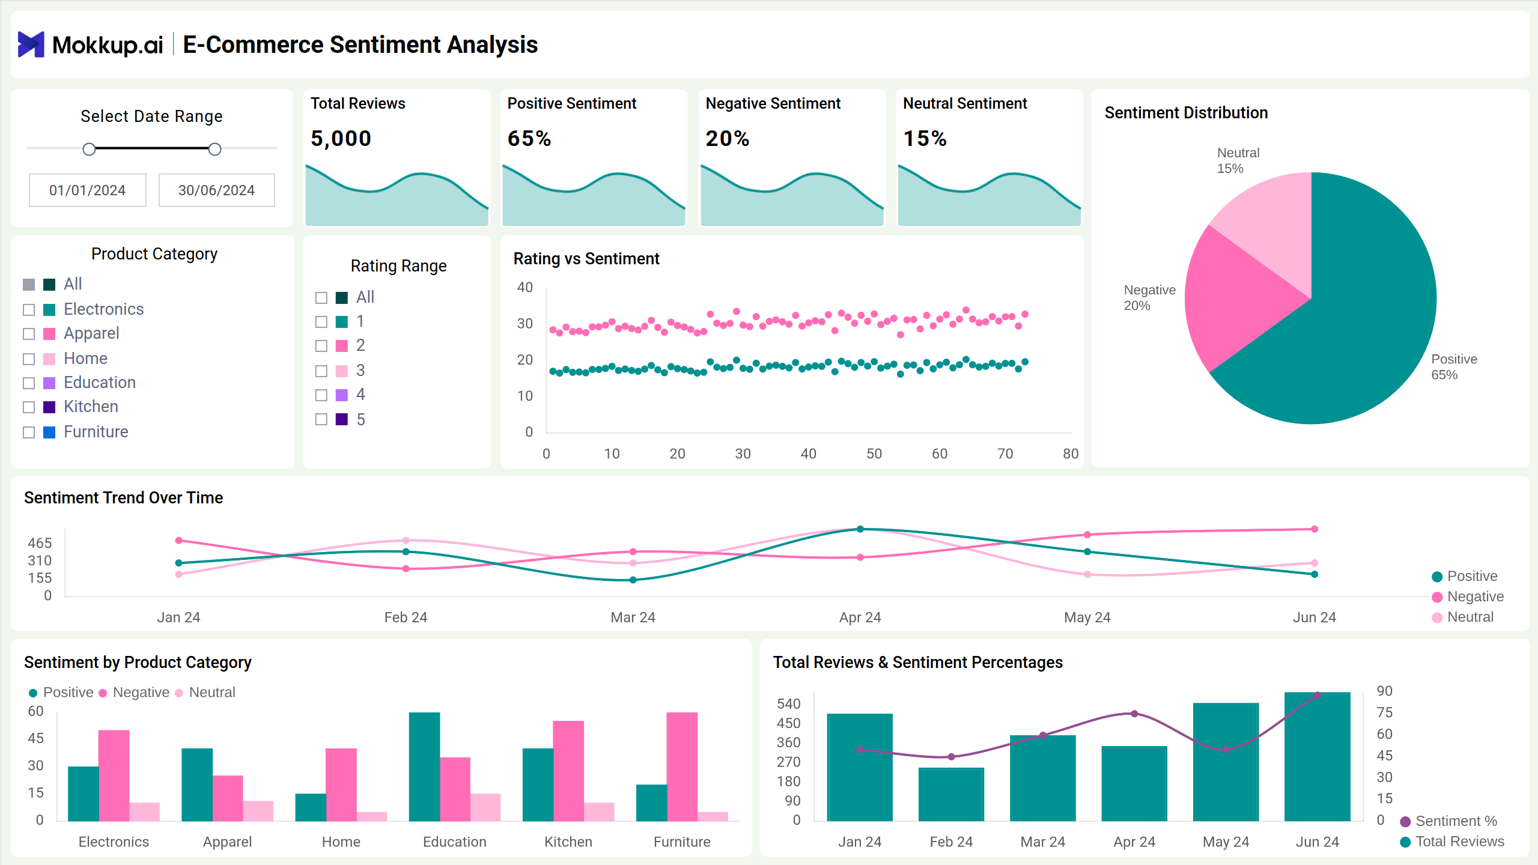Image resolution: width=1538 pixels, height=865 pixels.
Task: Check the Education category checkbox
Action: 29,383
